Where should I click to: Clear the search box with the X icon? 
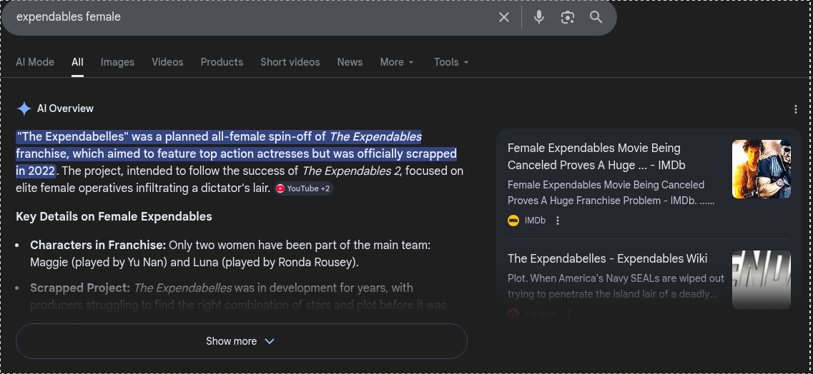[x=504, y=17]
